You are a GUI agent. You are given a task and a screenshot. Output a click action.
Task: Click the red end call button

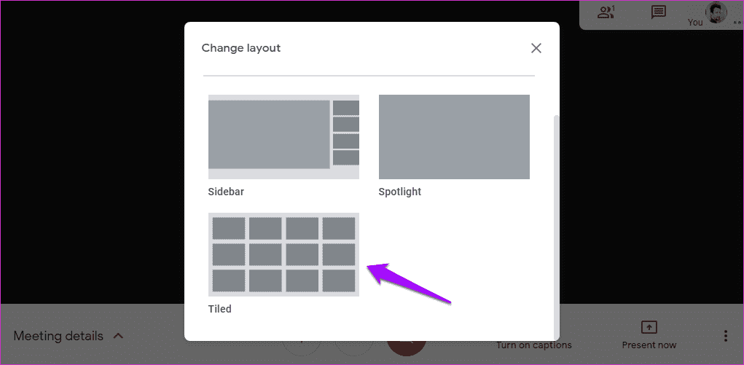(x=407, y=348)
